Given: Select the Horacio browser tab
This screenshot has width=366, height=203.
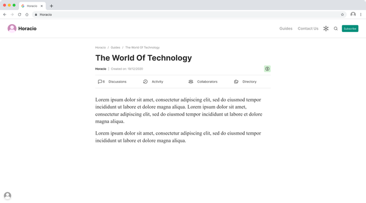Looking at the screenshot, I should click(32, 6).
